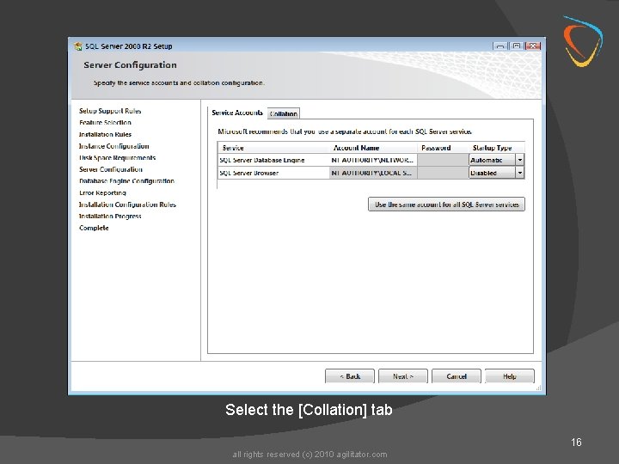The height and width of the screenshot is (464, 619).
Task: Click Installation Rules in the step list
Action: click(105, 134)
